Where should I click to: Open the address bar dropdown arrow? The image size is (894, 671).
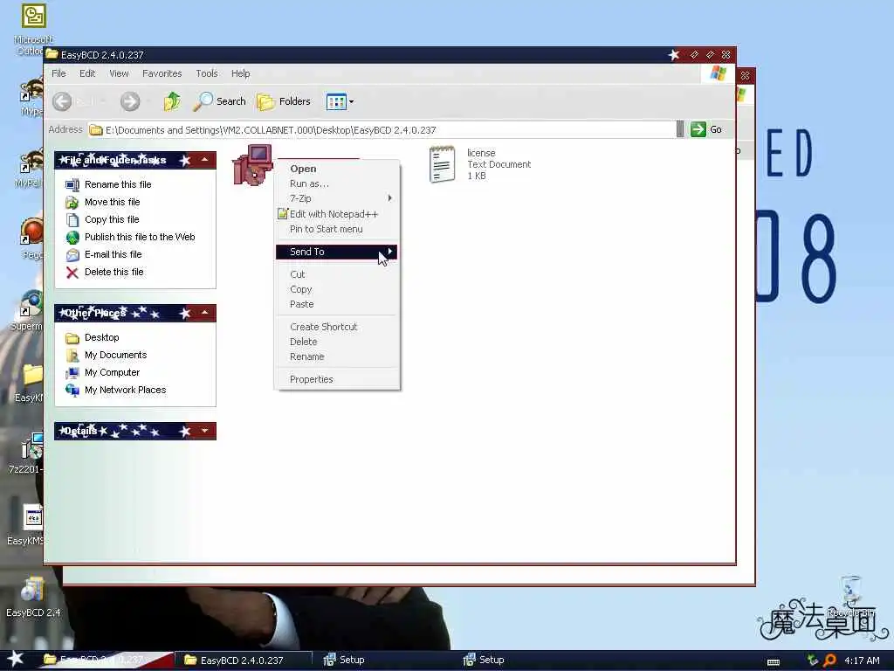coord(679,129)
